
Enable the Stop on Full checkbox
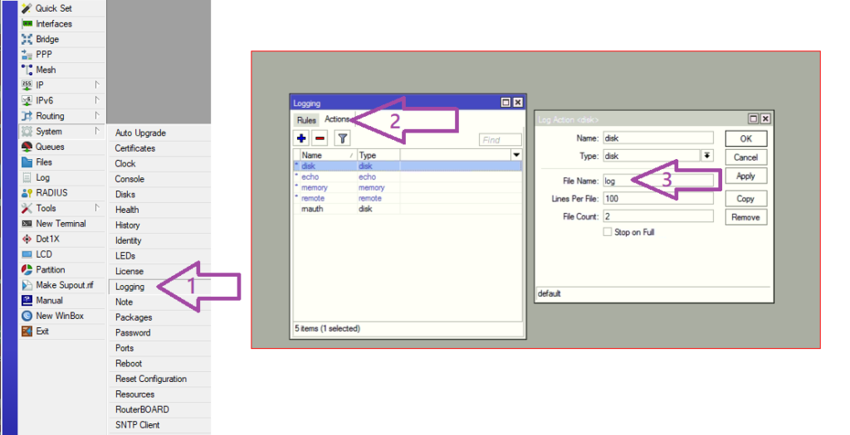(x=608, y=233)
